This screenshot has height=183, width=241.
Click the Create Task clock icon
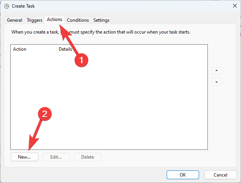coord(6,6)
